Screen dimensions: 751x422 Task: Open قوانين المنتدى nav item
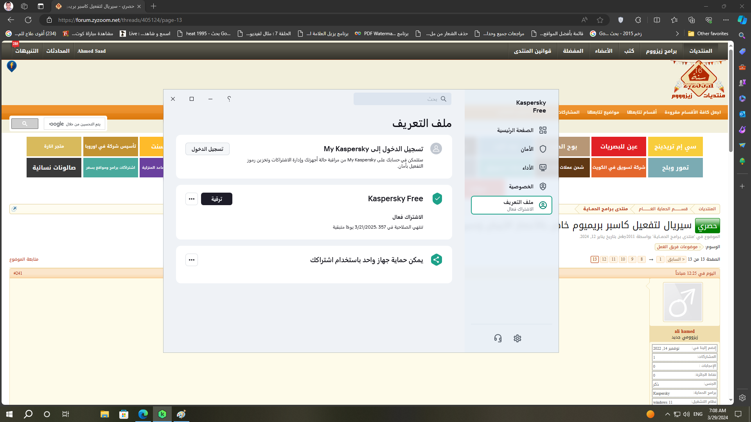[x=532, y=51]
